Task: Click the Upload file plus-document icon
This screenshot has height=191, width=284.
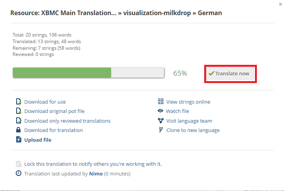Action: [x=19, y=140]
